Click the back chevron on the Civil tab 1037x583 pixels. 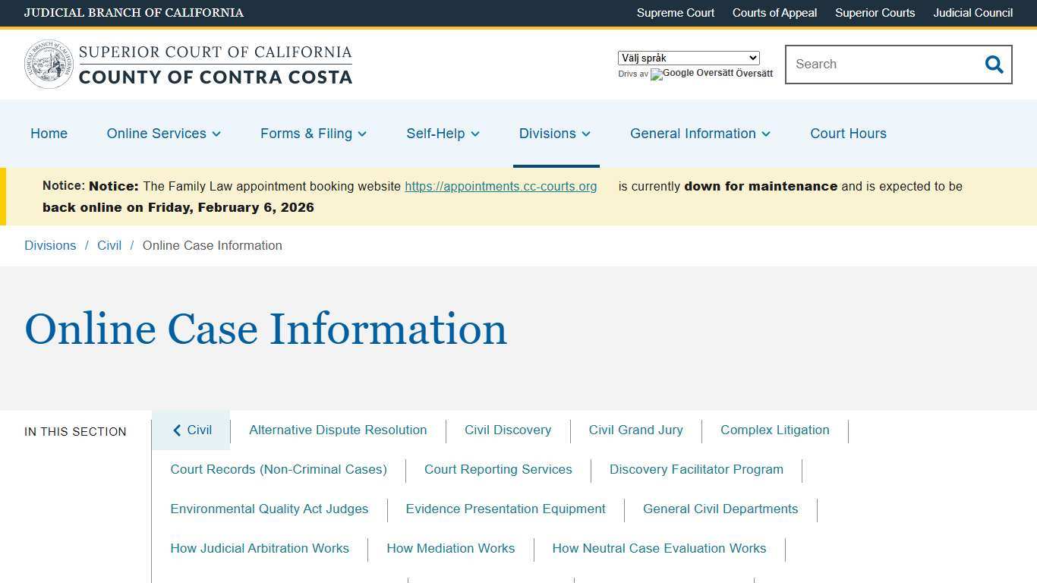coord(177,430)
